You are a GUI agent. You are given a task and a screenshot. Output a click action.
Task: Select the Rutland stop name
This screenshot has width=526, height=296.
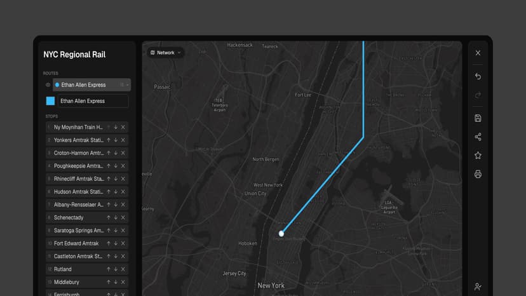pos(62,269)
